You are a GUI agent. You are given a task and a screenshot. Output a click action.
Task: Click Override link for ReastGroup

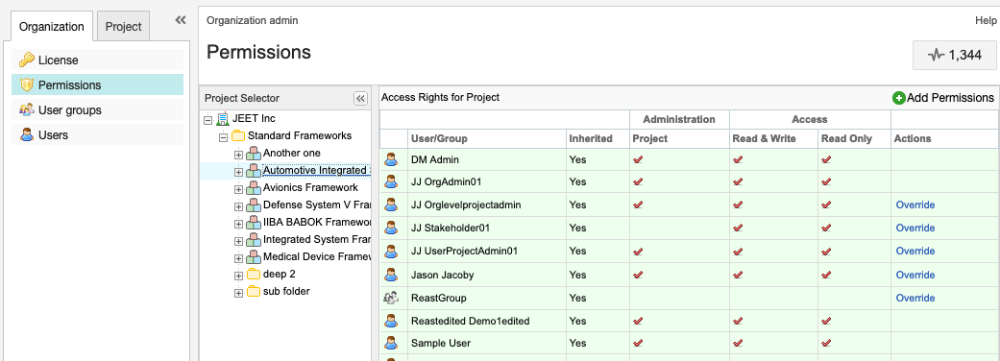[915, 298]
